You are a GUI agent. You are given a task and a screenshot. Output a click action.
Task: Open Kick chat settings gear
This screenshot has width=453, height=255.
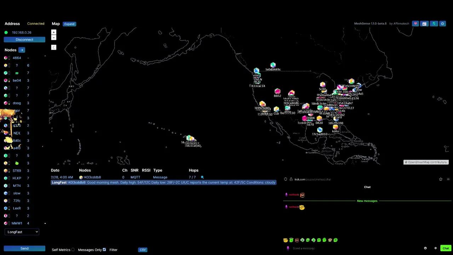pos(435,248)
